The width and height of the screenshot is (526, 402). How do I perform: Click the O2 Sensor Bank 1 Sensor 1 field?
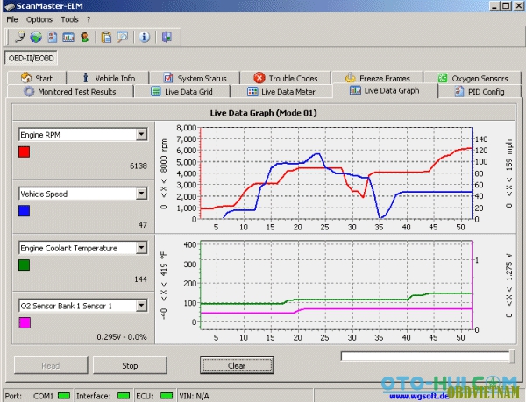click(83, 306)
